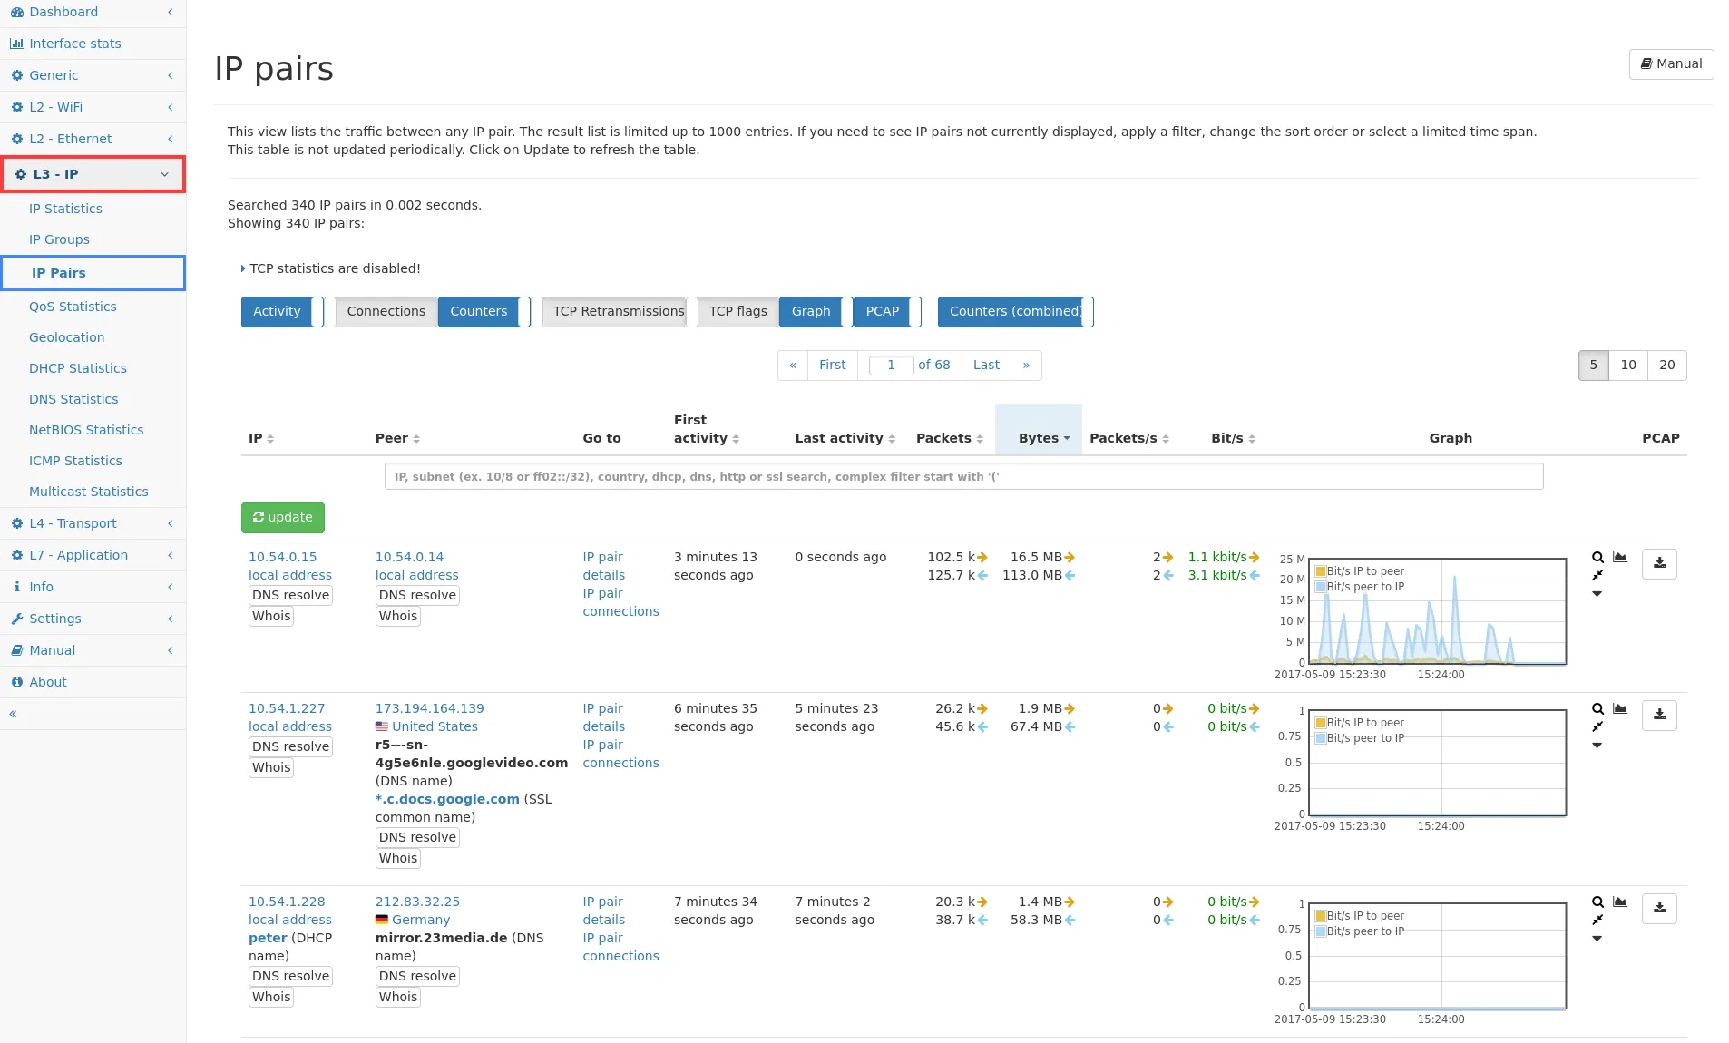This screenshot has width=1729, height=1043.
Task: Click the magnifier icon on the third graph
Action: (1597, 902)
